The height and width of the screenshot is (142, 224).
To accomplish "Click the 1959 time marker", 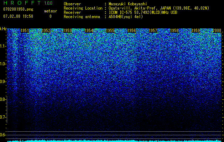I will pos(196,31).
